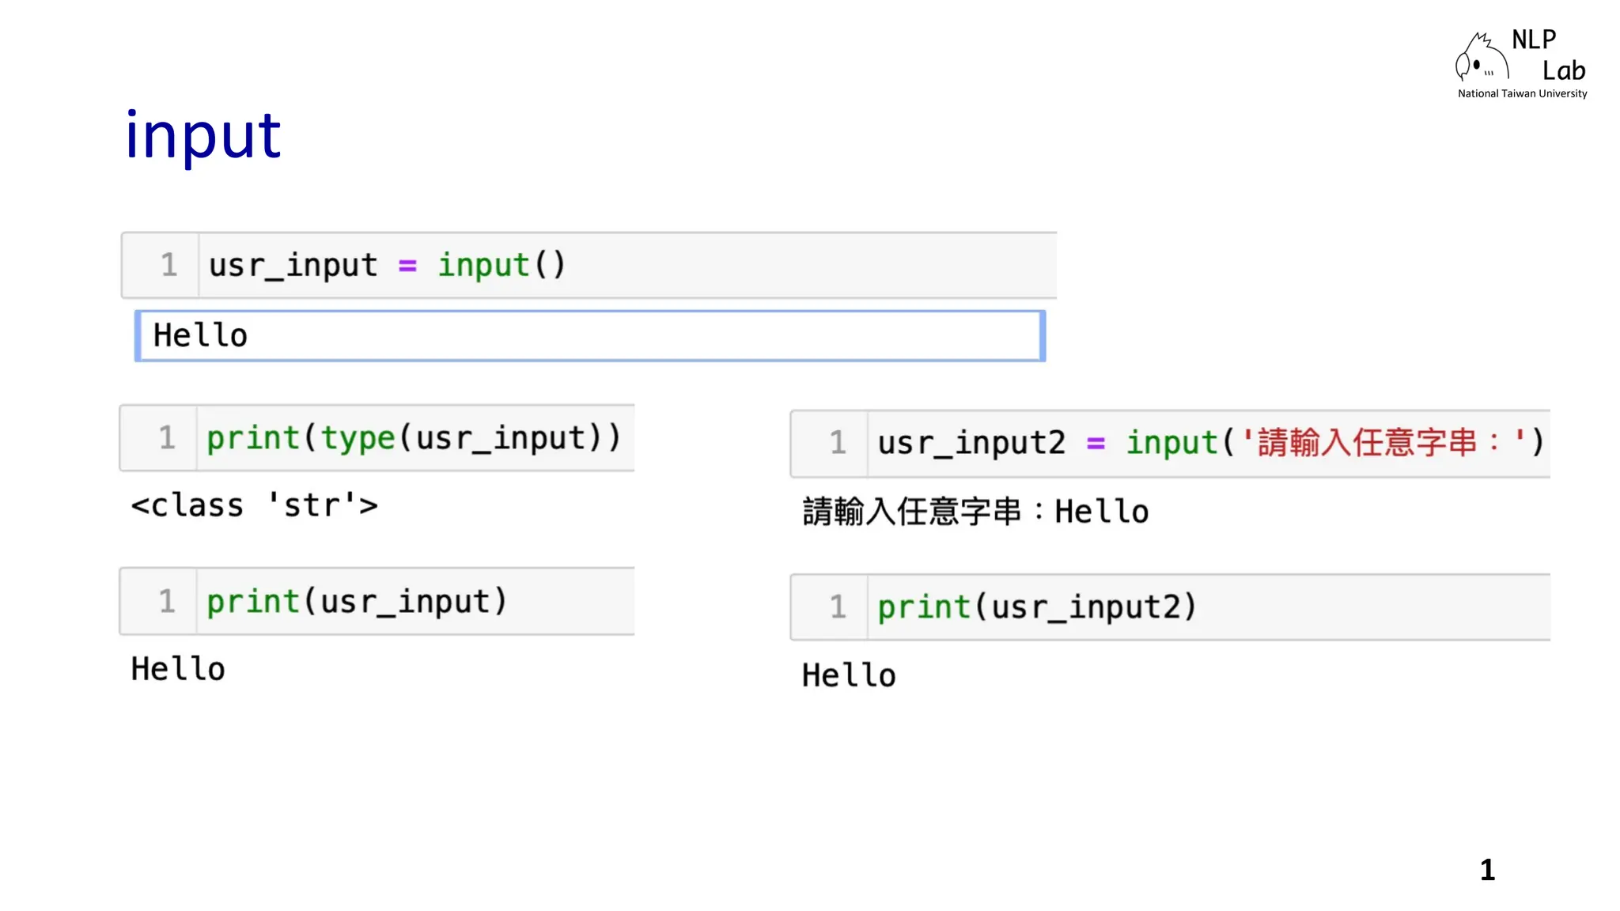Click the purple equals sign in usr_input2 cell
Screen dimensions: 1620x911
[x=1096, y=444]
